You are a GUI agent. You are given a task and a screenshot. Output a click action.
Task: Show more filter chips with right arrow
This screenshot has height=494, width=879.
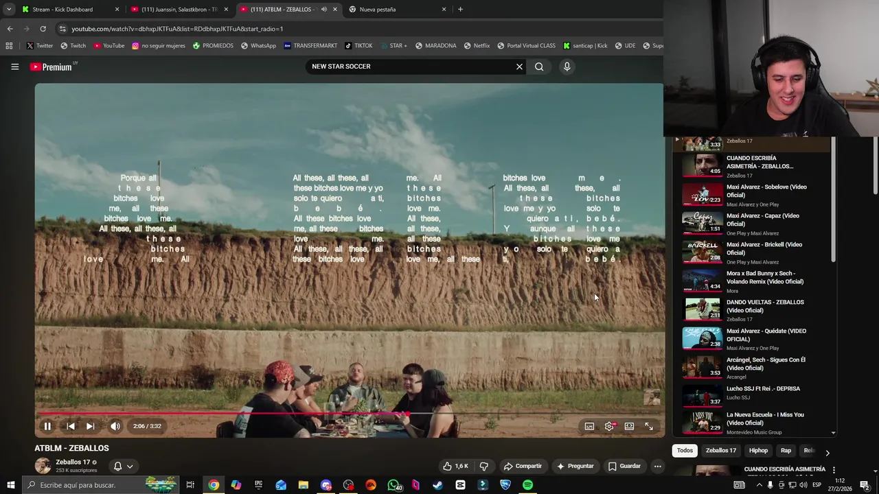pyautogui.click(x=827, y=453)
